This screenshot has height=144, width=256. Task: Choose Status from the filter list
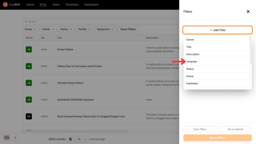coord(216,69)
